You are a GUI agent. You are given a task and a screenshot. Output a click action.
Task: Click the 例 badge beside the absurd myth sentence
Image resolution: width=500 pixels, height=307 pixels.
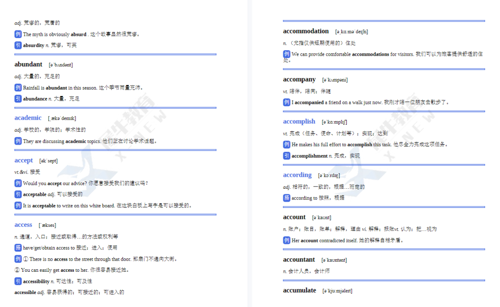tap(18, 34)
